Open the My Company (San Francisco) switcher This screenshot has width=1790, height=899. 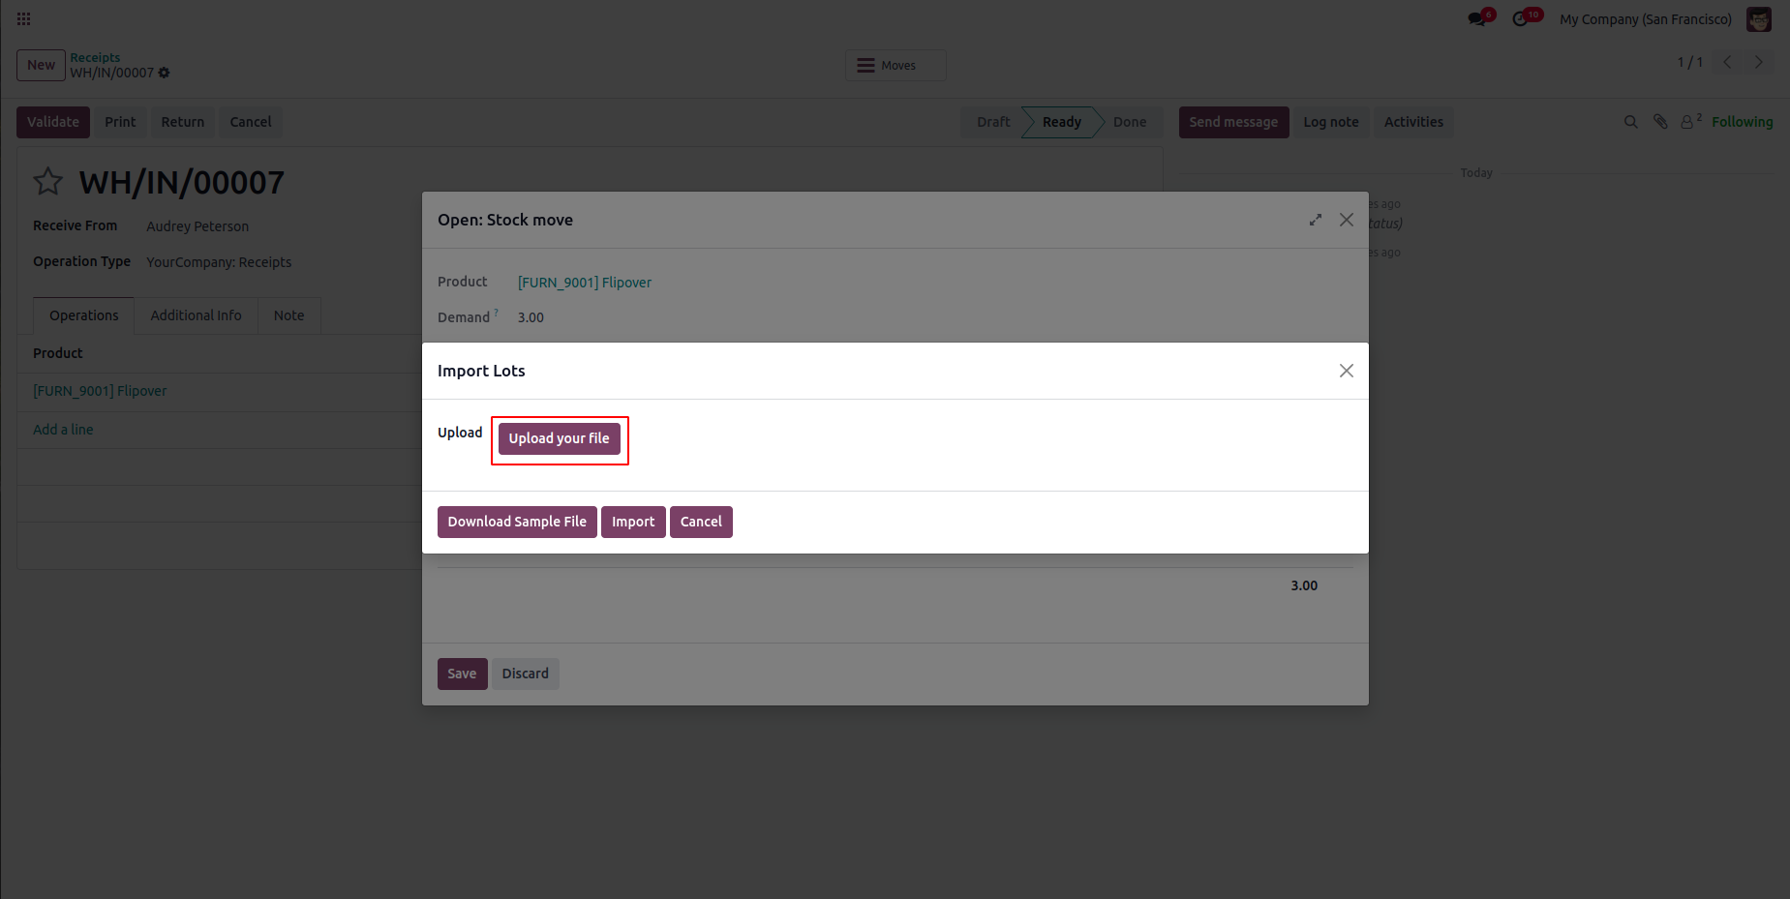(x=1645, y=19)
